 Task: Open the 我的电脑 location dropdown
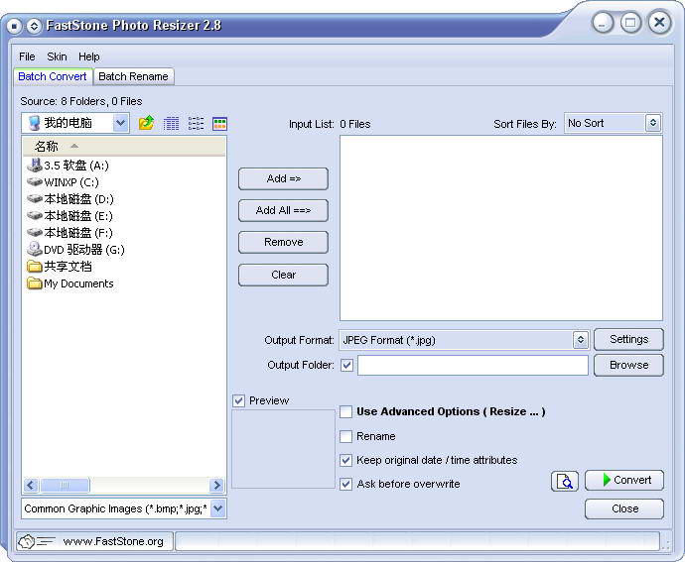[120, 123]
